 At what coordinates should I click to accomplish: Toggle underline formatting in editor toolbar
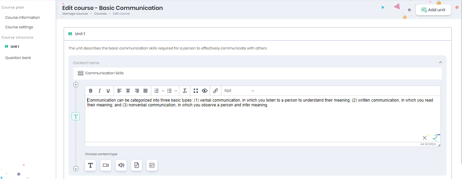click(108, 91)
